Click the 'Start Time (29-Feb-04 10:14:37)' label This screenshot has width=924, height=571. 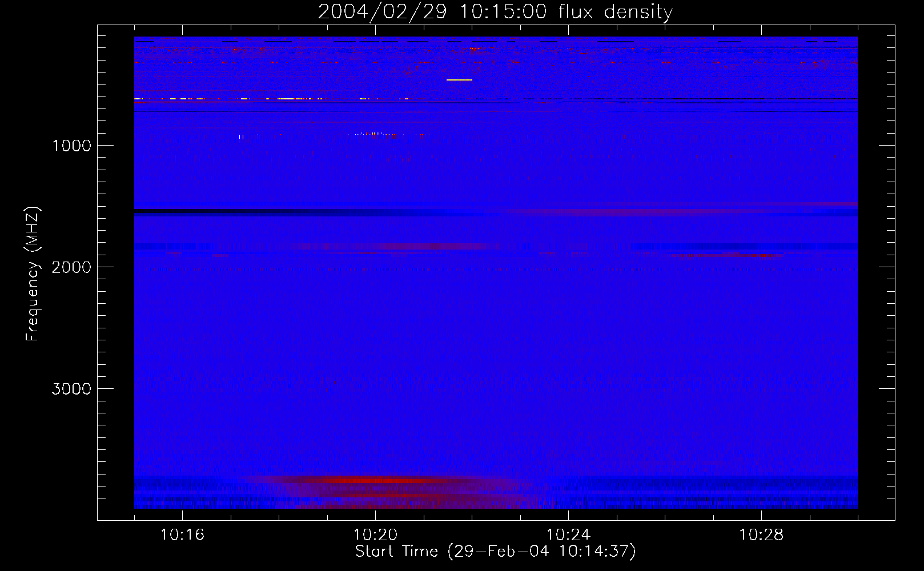[x=495, y=552]
